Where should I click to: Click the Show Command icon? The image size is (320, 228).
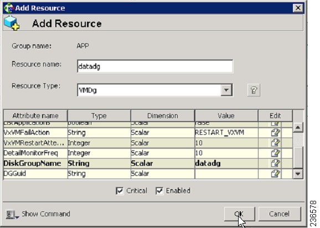12,214
